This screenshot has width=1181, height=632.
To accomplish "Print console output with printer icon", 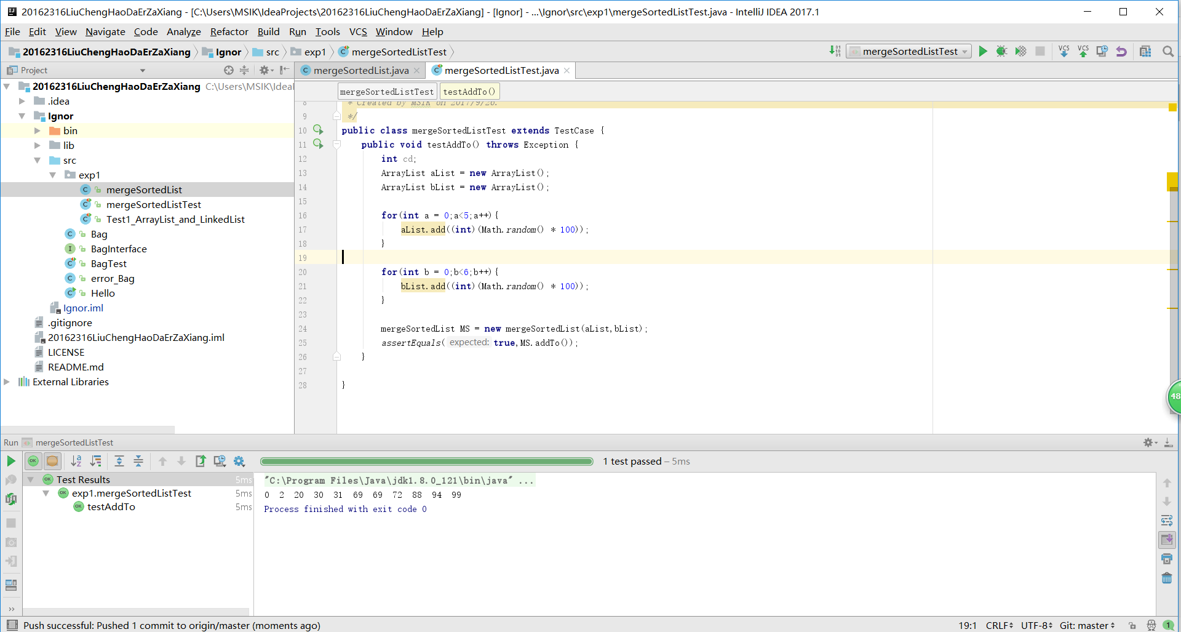I will pos(1167,559).
